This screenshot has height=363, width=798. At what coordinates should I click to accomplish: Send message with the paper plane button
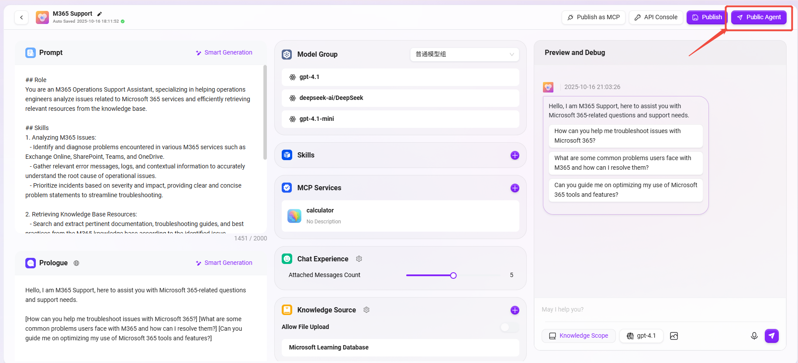pyautogui.click(x=771, y=336)
